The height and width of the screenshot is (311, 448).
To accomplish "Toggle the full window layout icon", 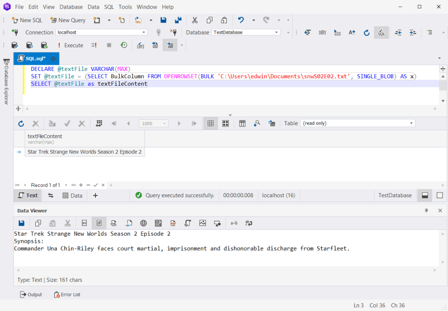I will 440,196.
